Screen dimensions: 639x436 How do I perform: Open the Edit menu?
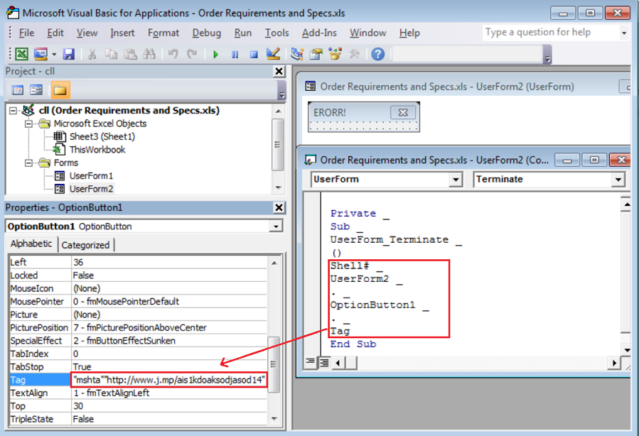click(55, 33)
